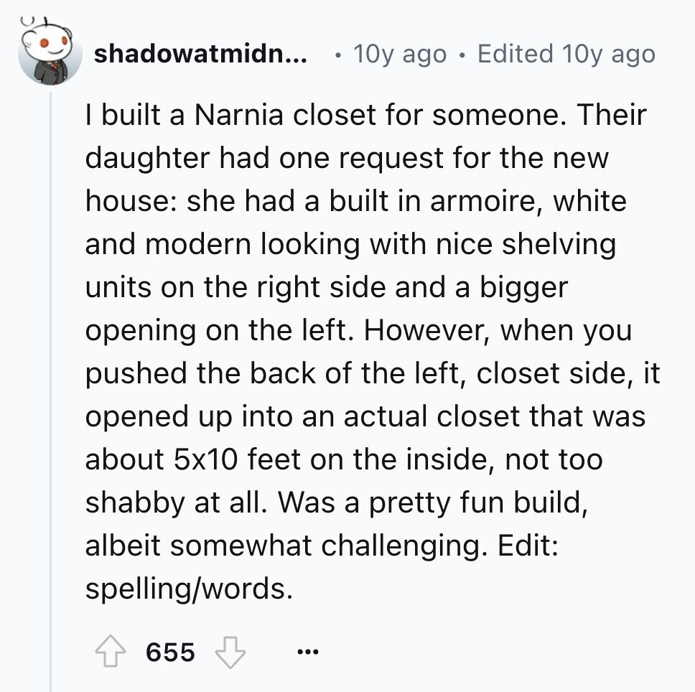The width and height of the screenshot is (695, 692).
Task: Click the "Edited 10y ago" label
Action: pos(566,55)
